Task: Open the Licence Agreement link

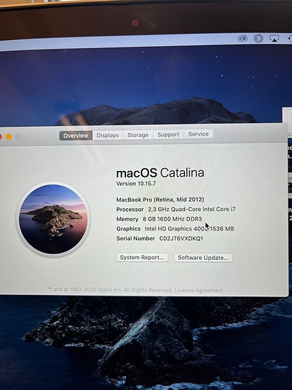Action: point(199,290)
